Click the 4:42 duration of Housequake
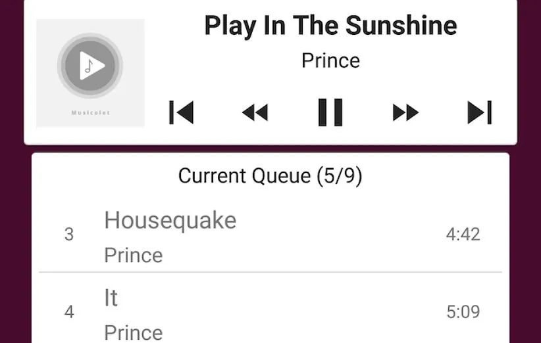The image size is (541, 343). tap(463, 235)
